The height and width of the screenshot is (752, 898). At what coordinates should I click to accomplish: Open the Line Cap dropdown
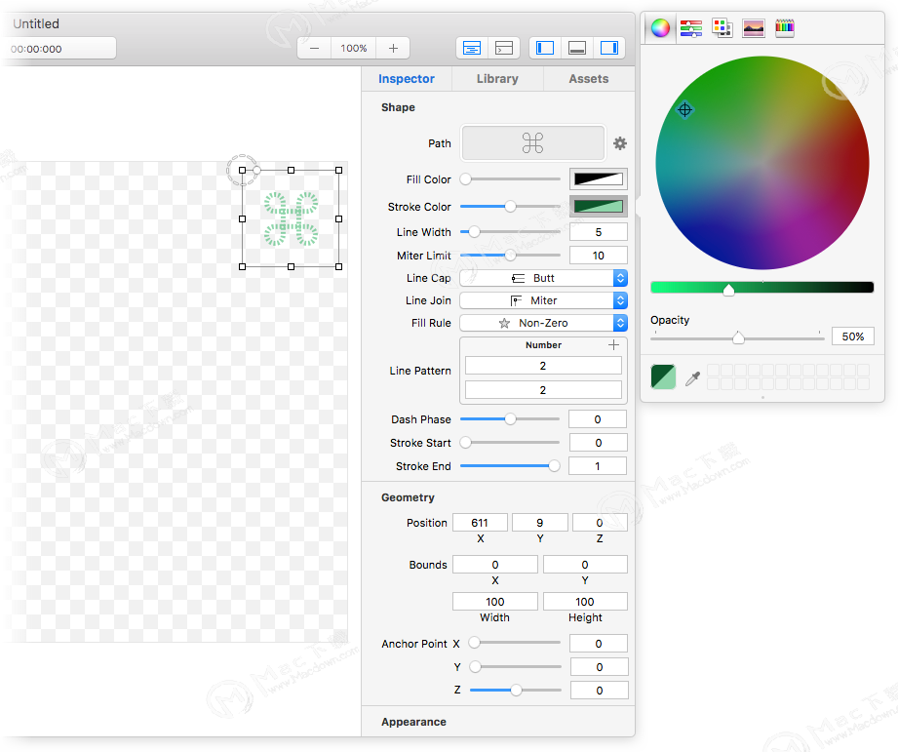pos(543,278)
